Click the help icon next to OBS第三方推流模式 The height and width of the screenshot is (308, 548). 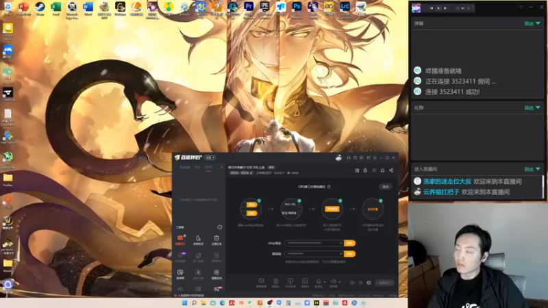coord(329,186)
